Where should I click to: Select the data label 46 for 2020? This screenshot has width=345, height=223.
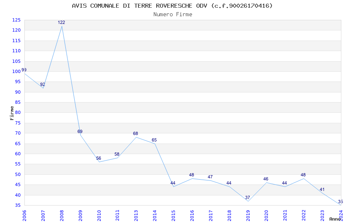(x=266, y=179)
